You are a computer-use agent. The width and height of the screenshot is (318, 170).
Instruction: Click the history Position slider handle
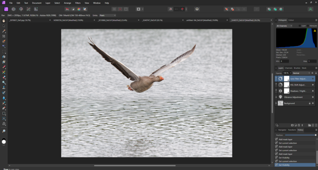coord(315,135)
